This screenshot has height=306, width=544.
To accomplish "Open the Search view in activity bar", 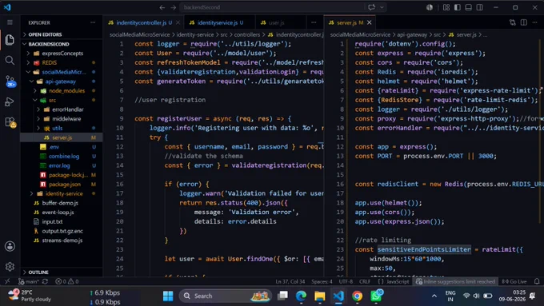I will point(10,61).
